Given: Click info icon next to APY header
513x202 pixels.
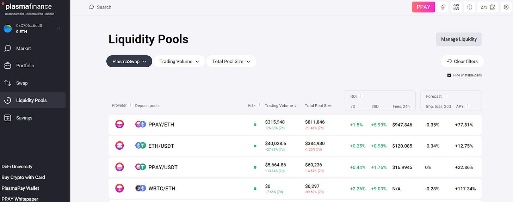Looking at the screenshot, I should tap(468, 105).
